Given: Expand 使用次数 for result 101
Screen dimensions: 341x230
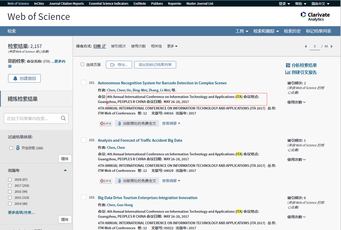Looking at the screenshot, I should click(x=296, y=102).
